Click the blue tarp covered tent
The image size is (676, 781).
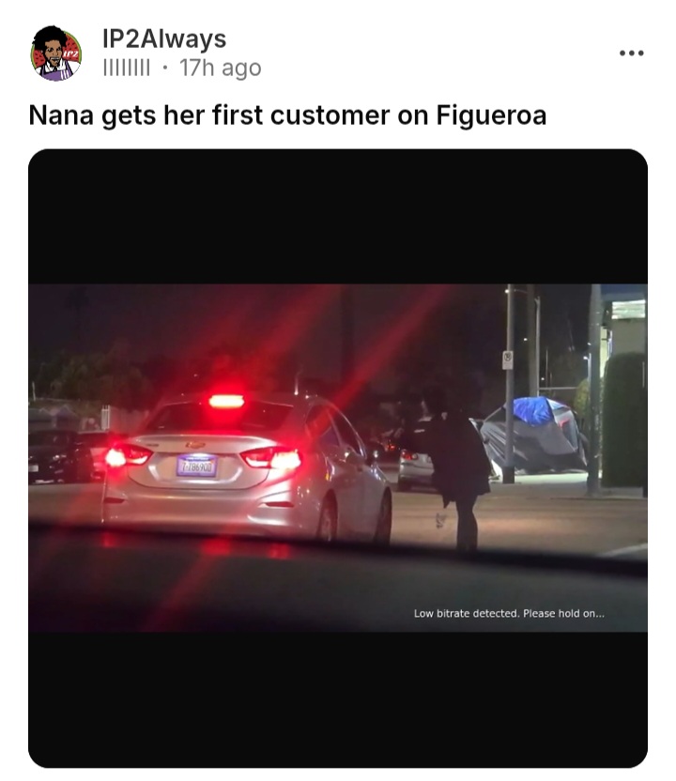click(x=533, y=436)
